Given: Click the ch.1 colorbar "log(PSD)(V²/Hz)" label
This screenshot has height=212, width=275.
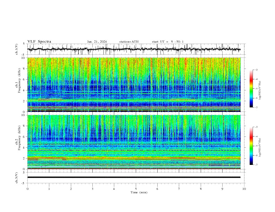Looking at the screenshot, I should click(260, 90).
